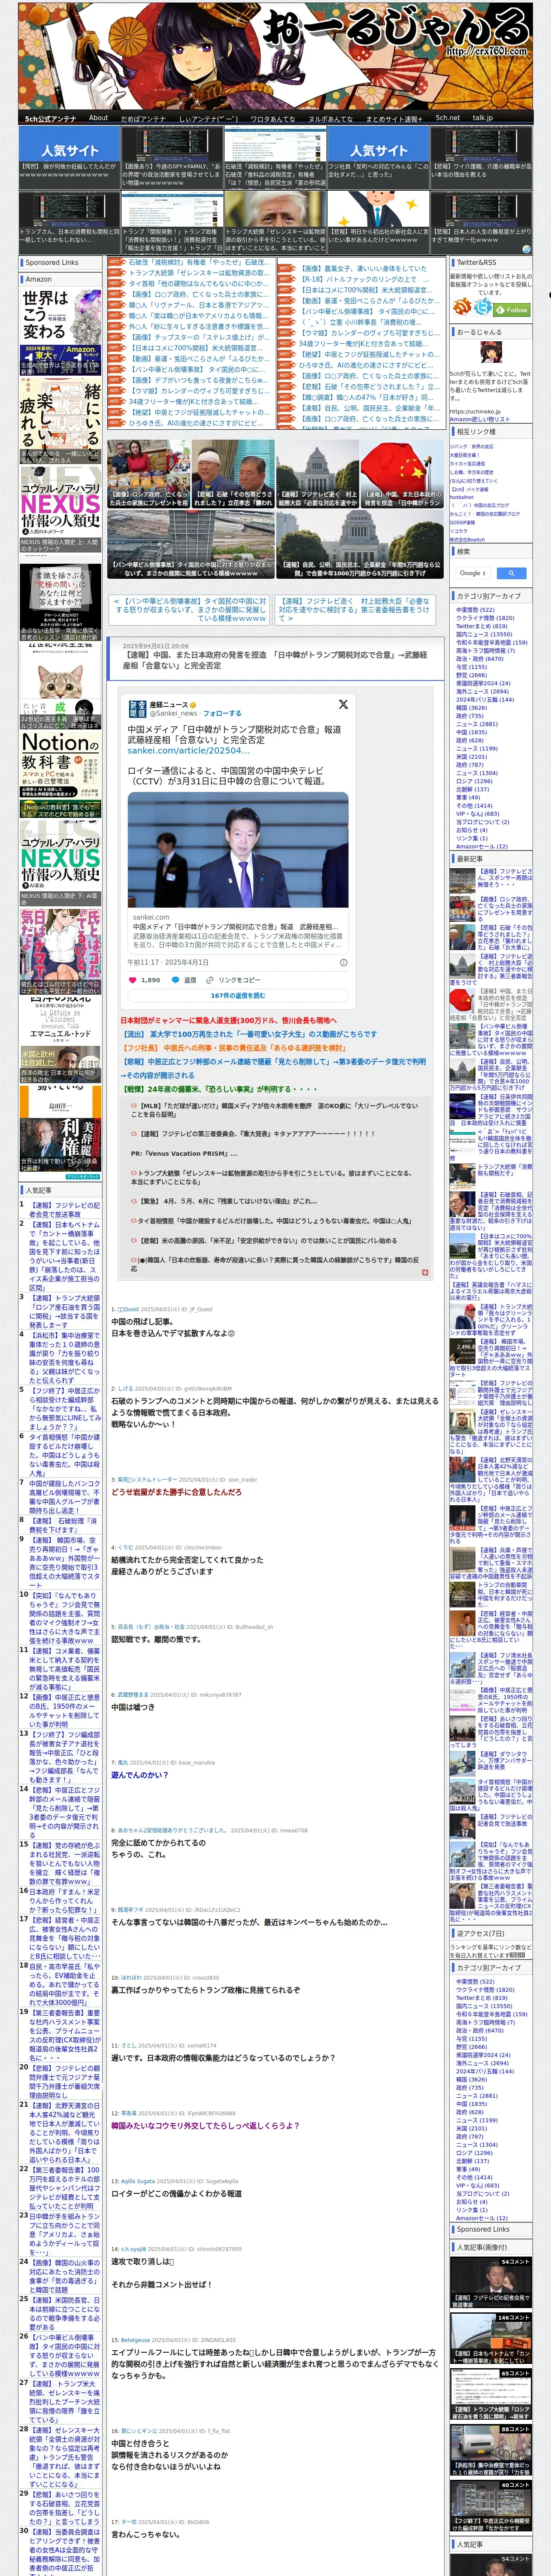Open the sankei.com/article link in the tweet

[188, 750]
